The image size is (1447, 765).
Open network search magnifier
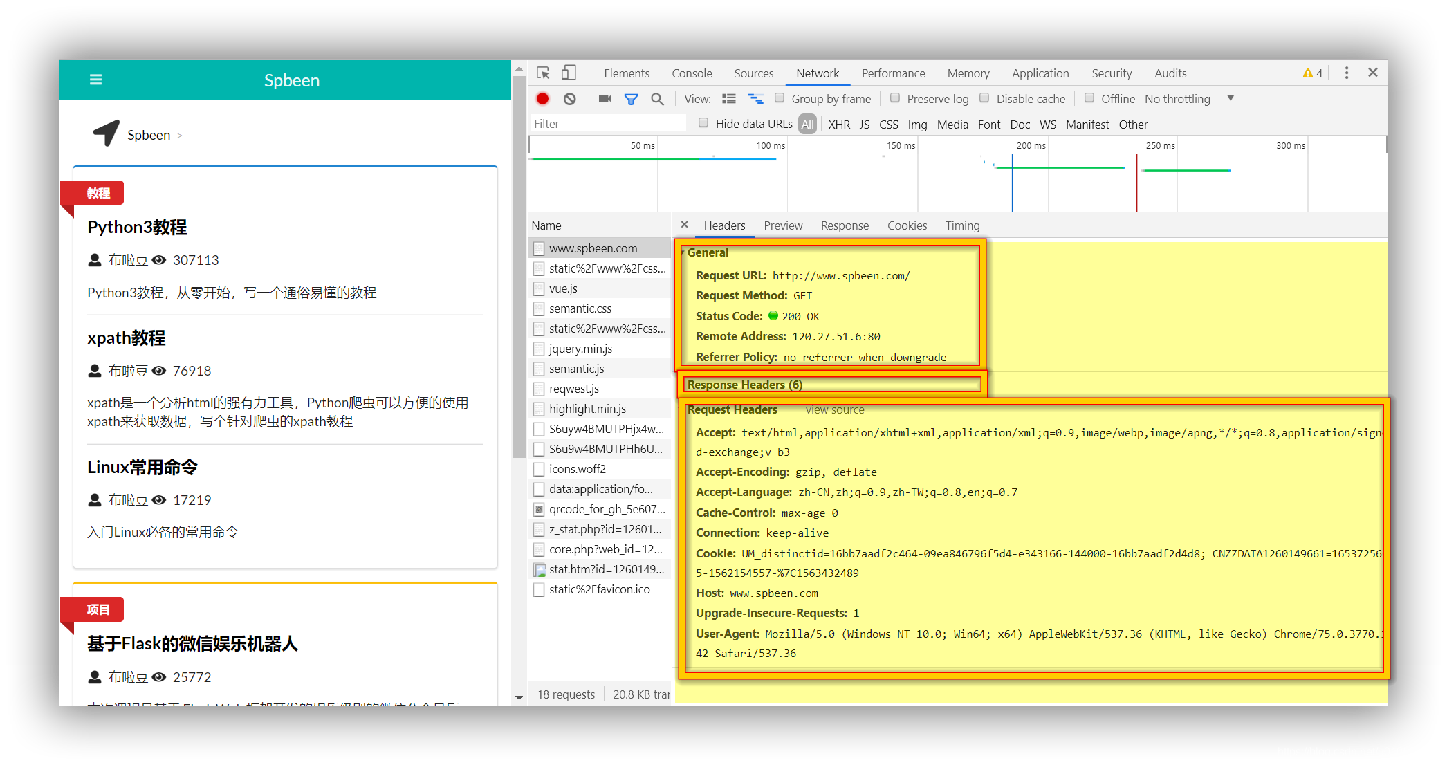click(657, 100)
